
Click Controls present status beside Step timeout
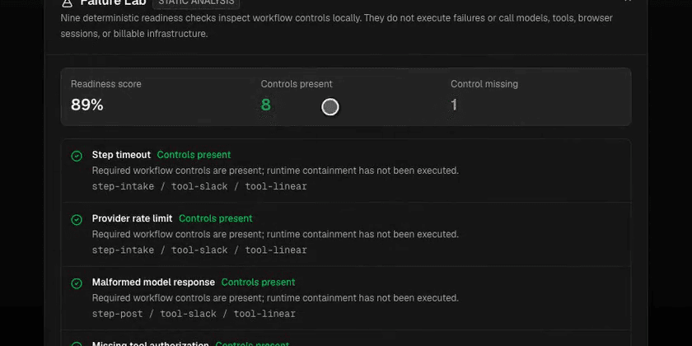pos(194,155)
